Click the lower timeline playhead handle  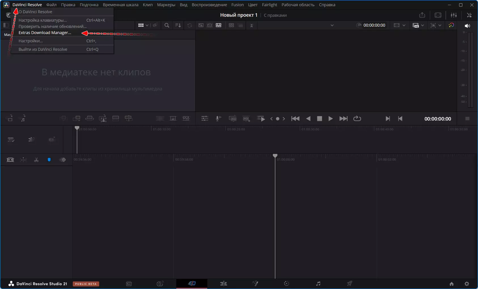275,156
